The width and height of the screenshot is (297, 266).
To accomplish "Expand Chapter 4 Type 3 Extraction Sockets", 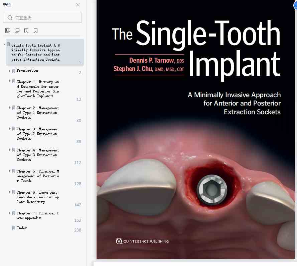I will click(x=10, y=150).
